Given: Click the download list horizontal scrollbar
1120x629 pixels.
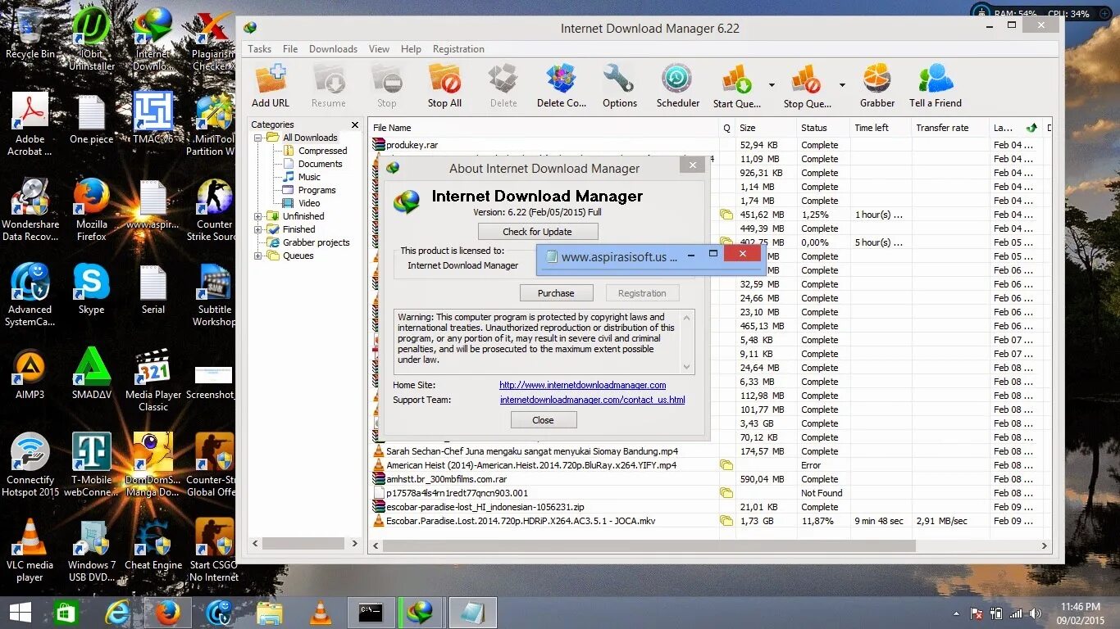Looking at the screenshot, I should click(x=648, y=545).
